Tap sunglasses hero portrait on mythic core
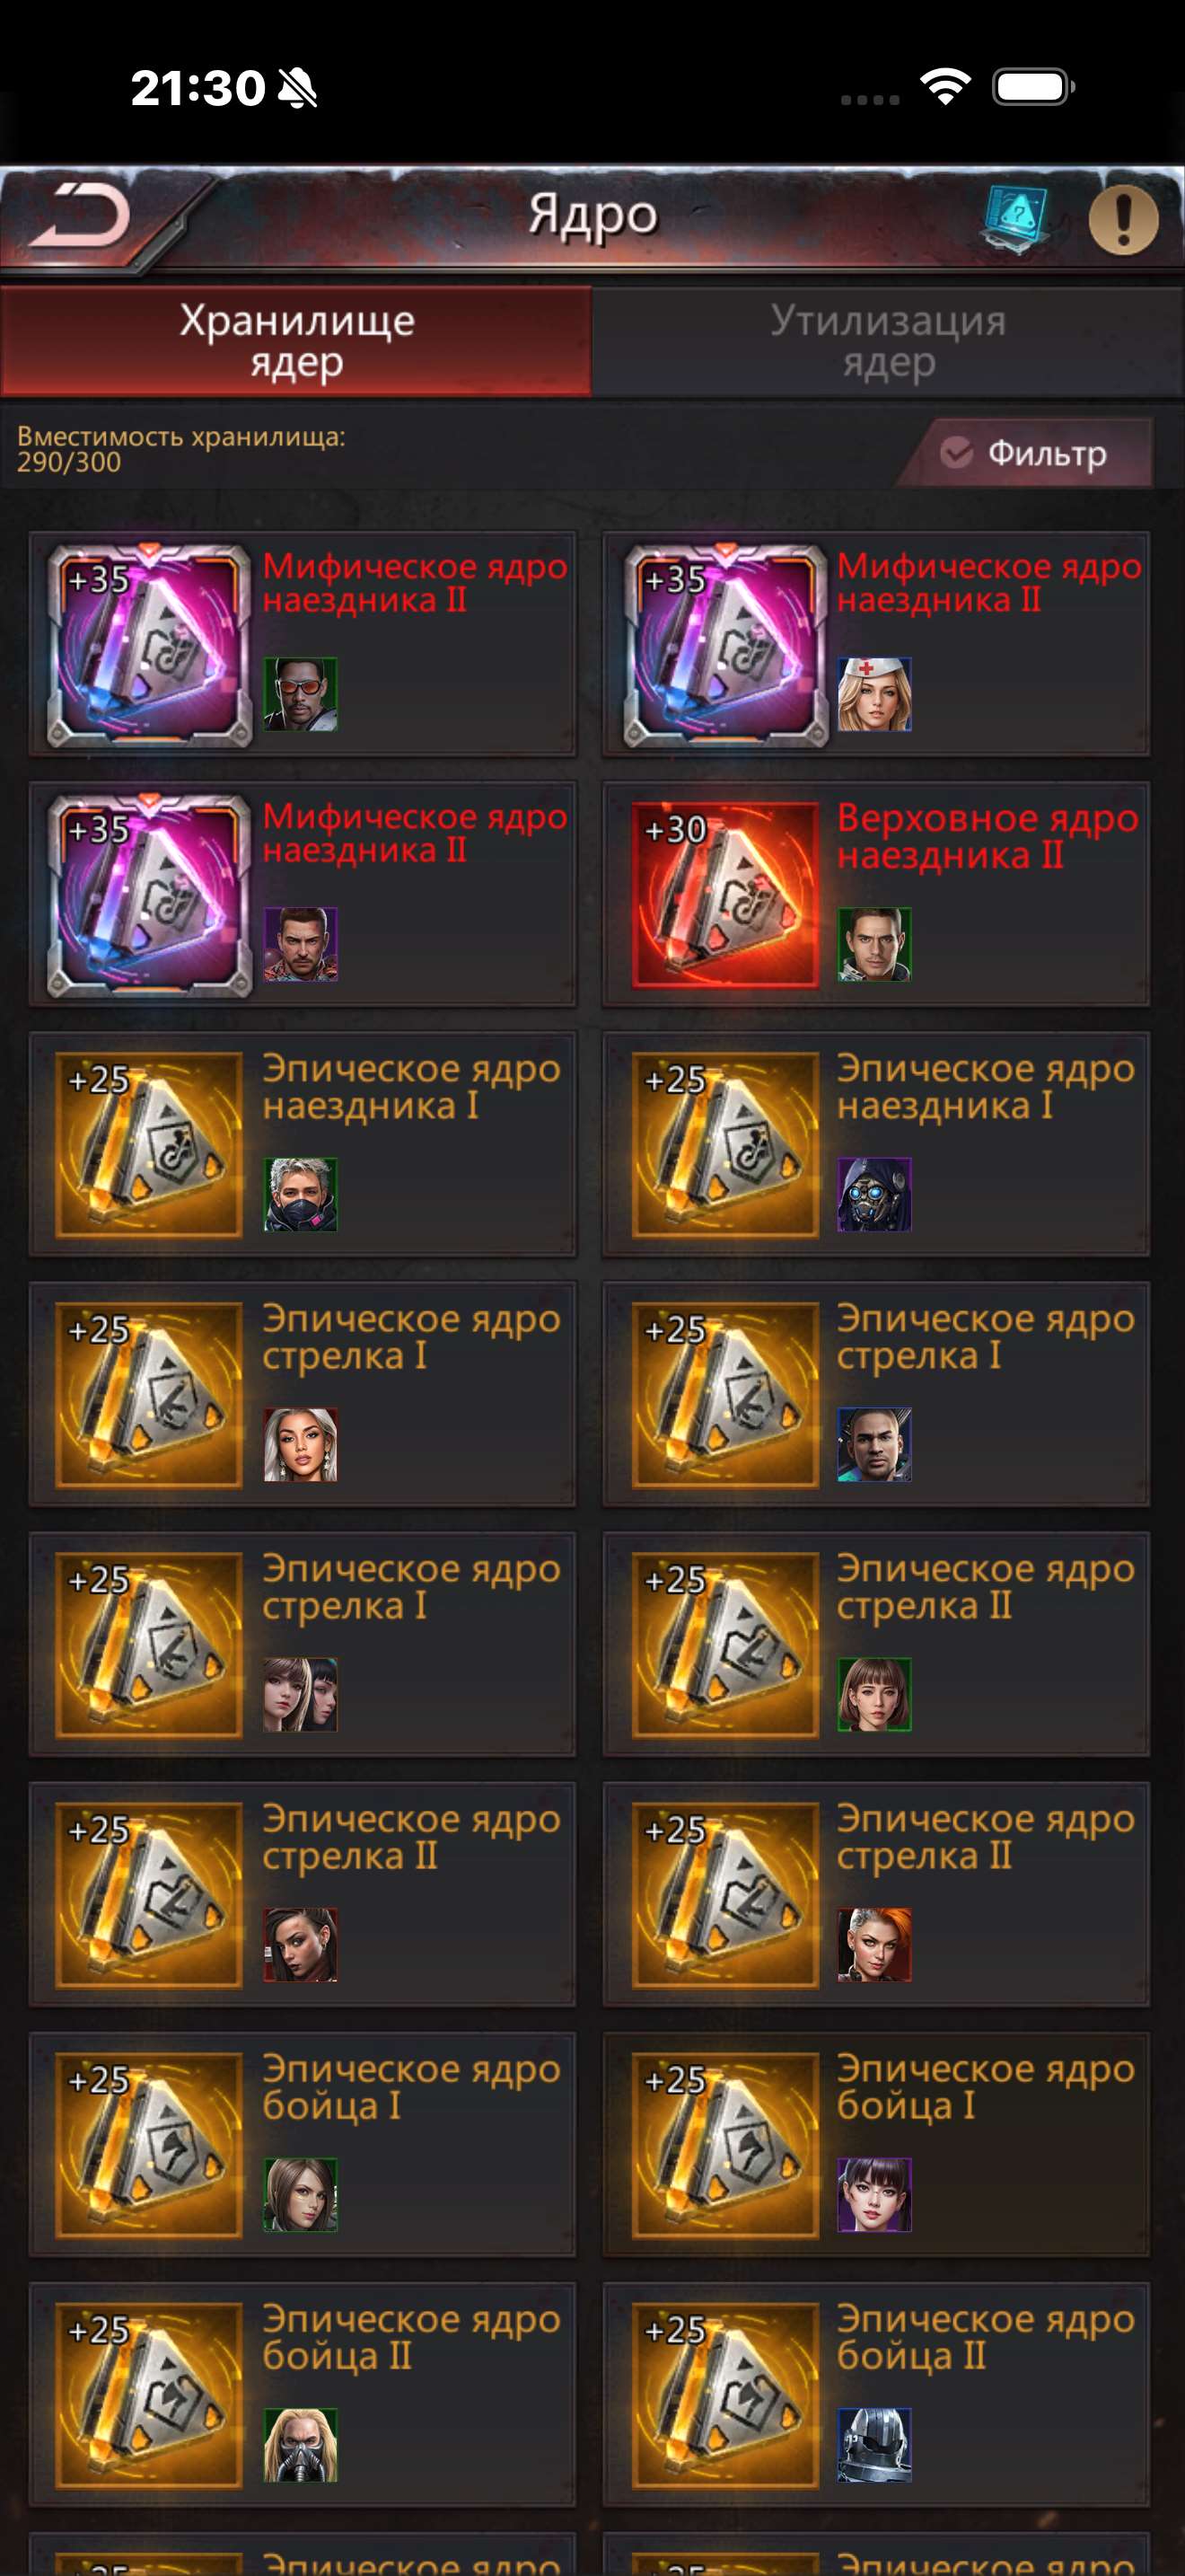This screenshot has width=1185, height=2576. (x=301, y=694)
